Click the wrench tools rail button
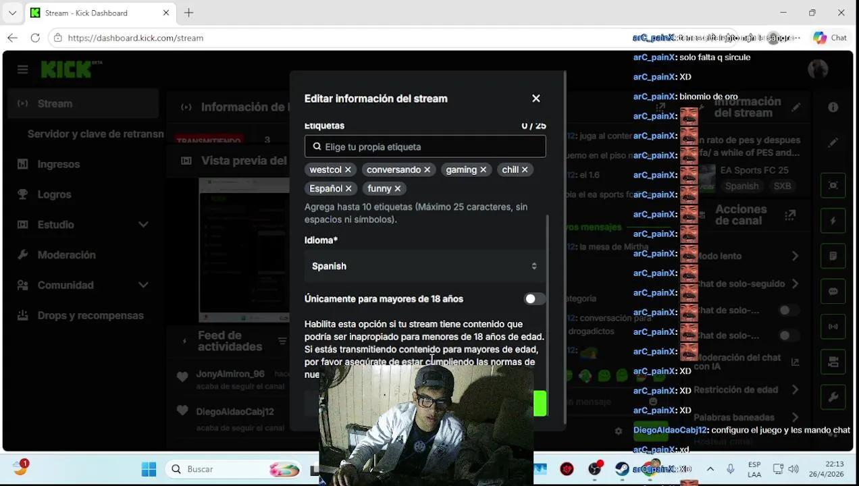Viewport: 859px width, 486px height. (x=833, y=398)
